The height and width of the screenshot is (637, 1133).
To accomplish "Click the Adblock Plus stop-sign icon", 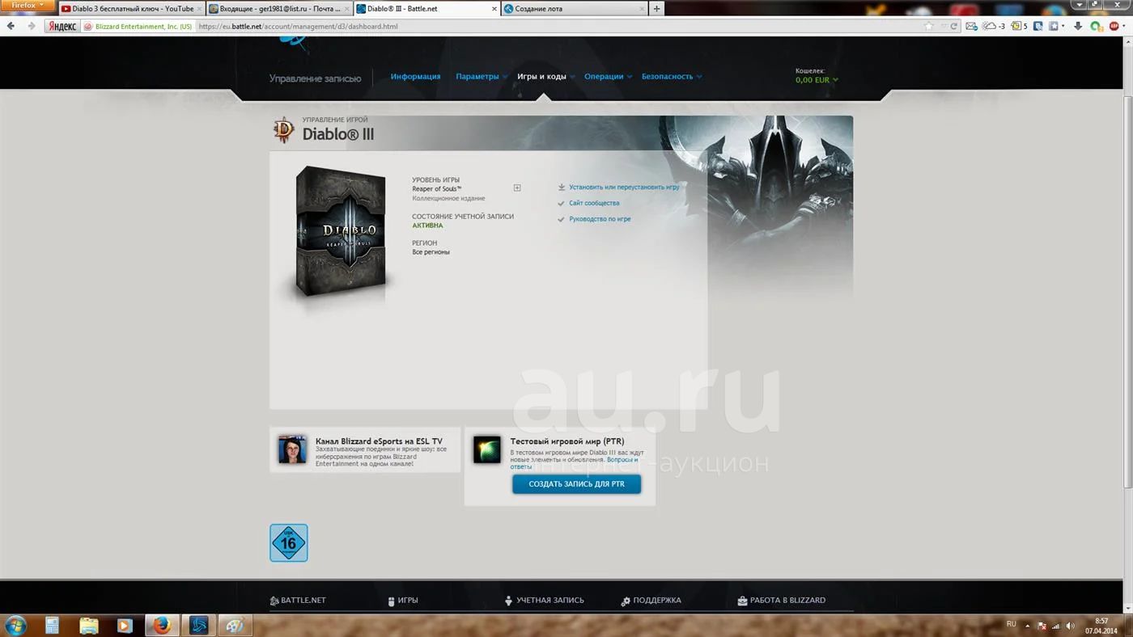I will coord(1114,27).
